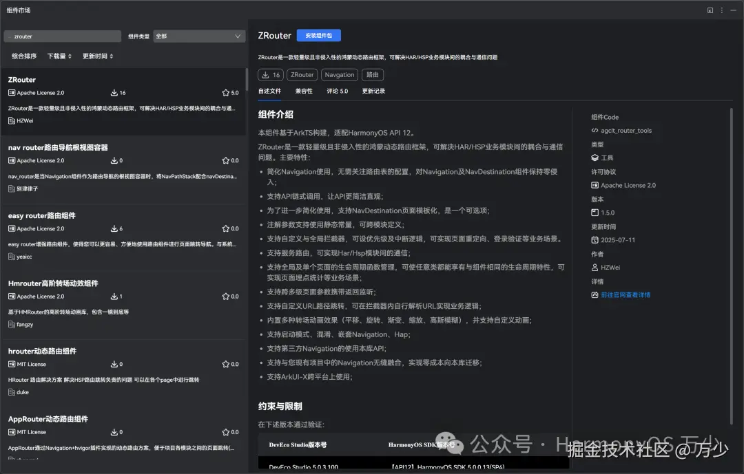Switch to the 更新记录 tab
744x474 pixels.
pos(373,91)
